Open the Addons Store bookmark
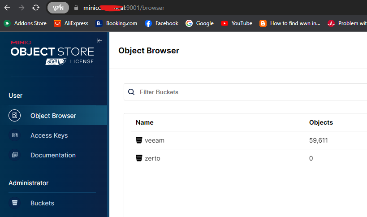367x217 pixels. [x=25, y=23]
